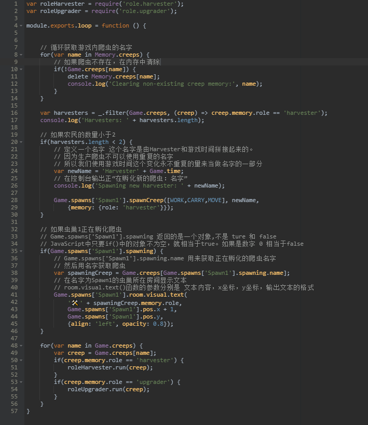
Task: Select line number 16 in the gutter
Action: [14, 113]
